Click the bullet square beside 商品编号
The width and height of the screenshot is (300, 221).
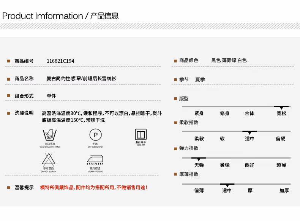[x=8, y=61]
